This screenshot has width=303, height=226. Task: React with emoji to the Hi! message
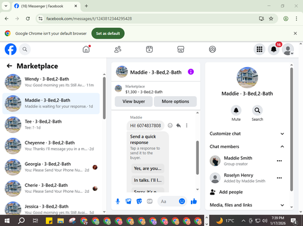[170, 126]
